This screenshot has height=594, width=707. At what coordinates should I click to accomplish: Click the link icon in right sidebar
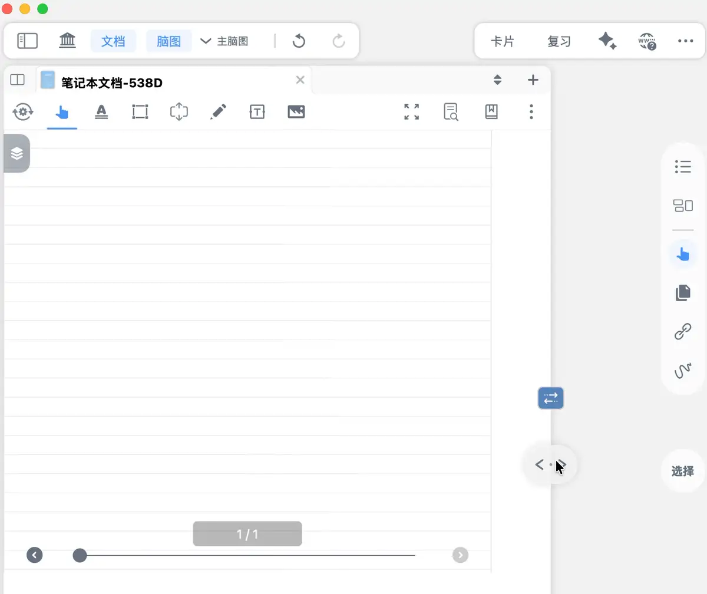tap(683, 332)
